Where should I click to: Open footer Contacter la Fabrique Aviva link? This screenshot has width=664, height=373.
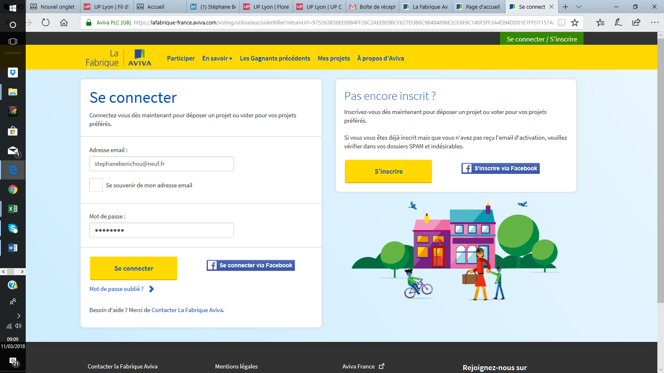tap(122, 366)
